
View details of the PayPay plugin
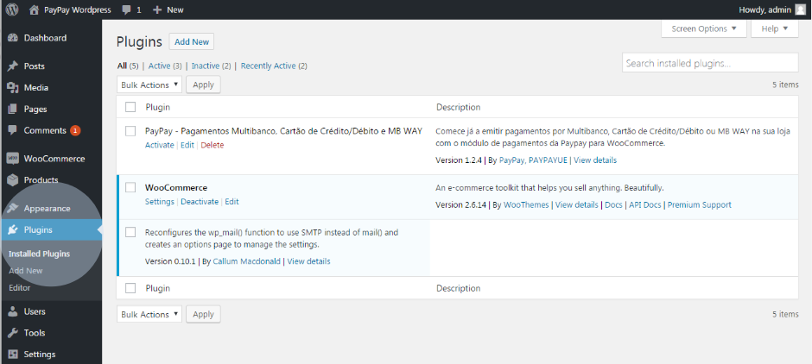click(x=595, y=160)
